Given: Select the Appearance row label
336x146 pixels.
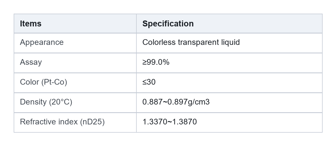Looking at the screenshot, I should click(42, 42).
